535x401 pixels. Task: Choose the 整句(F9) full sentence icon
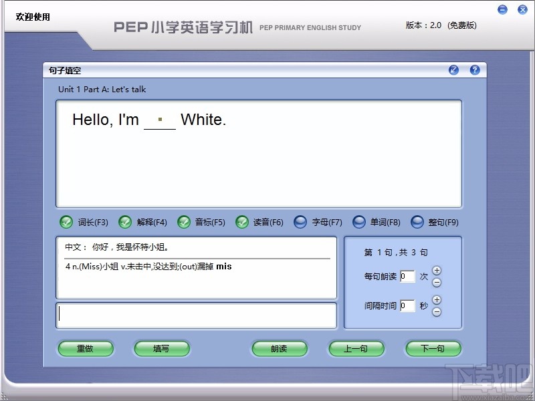[x=418, y=222]
